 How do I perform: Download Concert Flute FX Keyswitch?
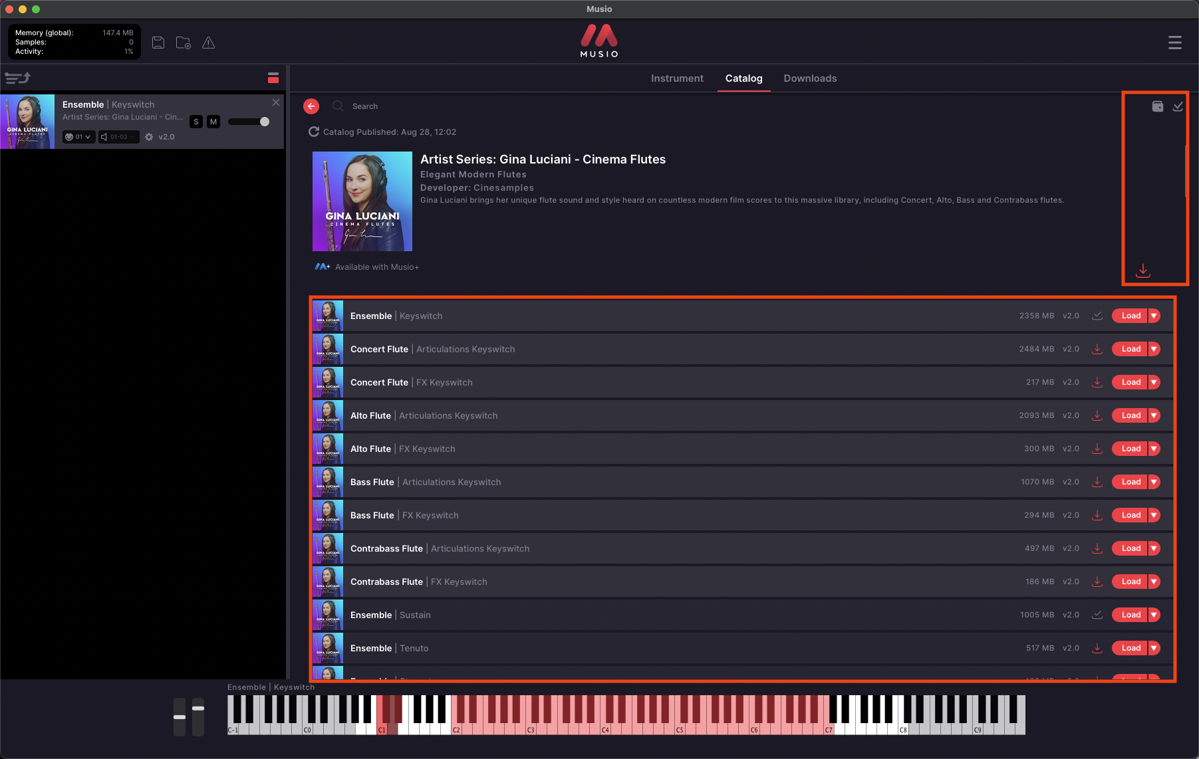point(1097,382)
